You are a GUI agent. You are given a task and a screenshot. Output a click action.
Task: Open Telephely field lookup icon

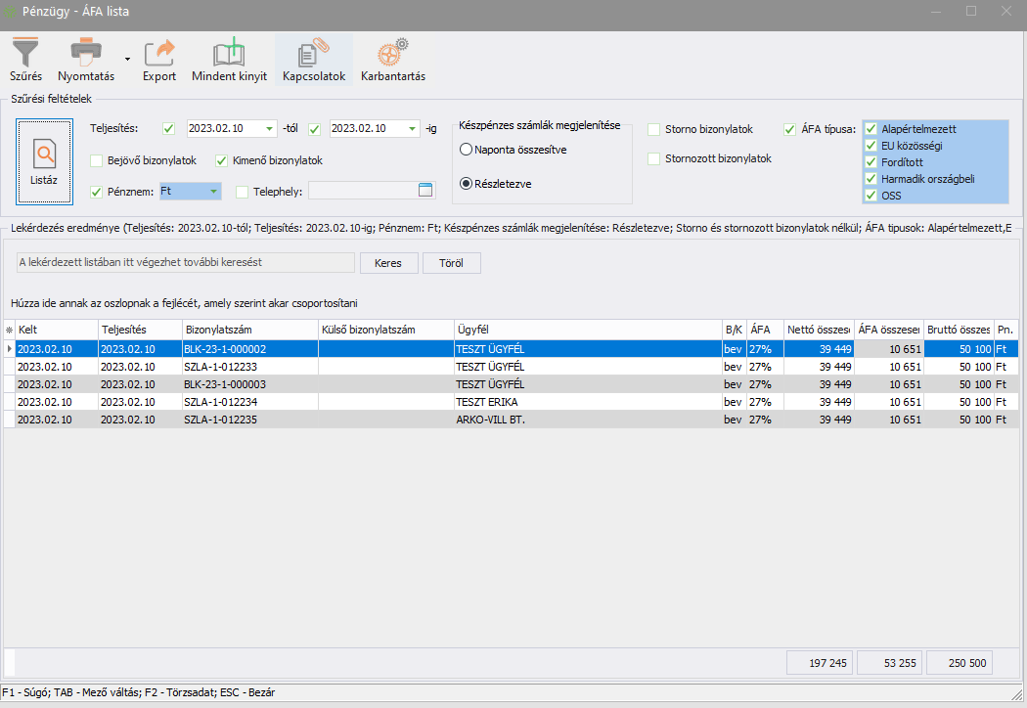pos(425,191)
